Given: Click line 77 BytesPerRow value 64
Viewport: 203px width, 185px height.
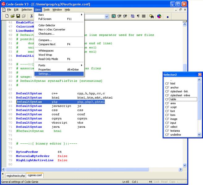Looking at the screenshot, I should tap(60, 152).
